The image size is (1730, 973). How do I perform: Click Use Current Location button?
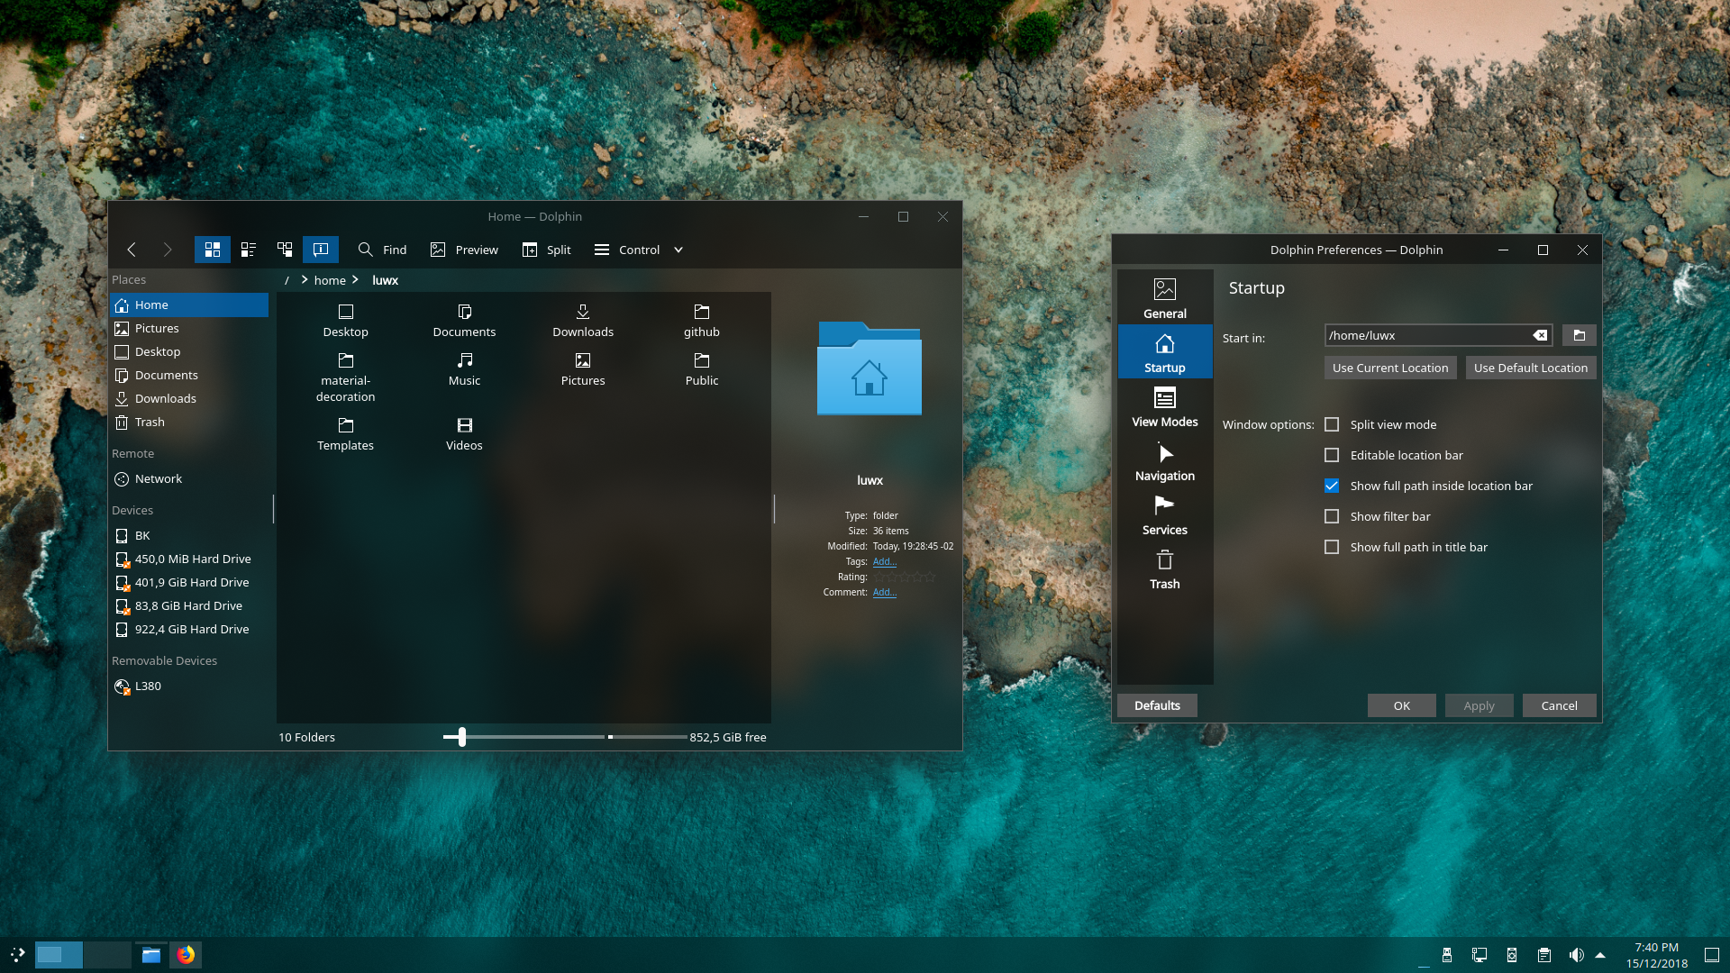pos(1390,368)
